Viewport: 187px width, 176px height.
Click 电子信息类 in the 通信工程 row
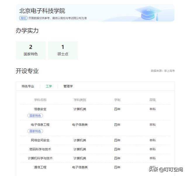click(80, 167)
